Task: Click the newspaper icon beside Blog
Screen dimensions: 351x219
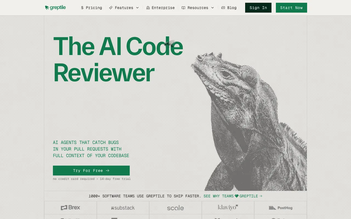Action: 223,8
